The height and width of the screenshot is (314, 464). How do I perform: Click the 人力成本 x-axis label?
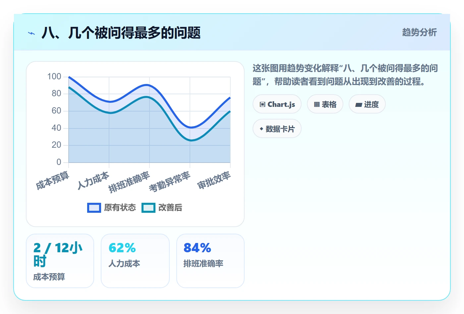93,181
